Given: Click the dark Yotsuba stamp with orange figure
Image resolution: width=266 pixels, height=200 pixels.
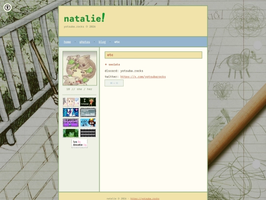Looking at the screenshot, I should point(88,102).
